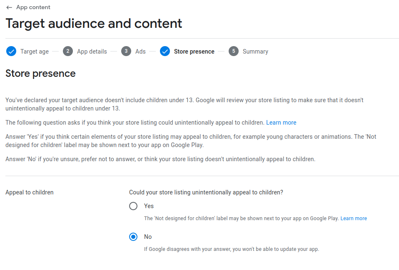Image resolution: width=399 pixels, height=270 pixels.
Task: Click the Google disagrees warning text
Action: click(232, 249)
